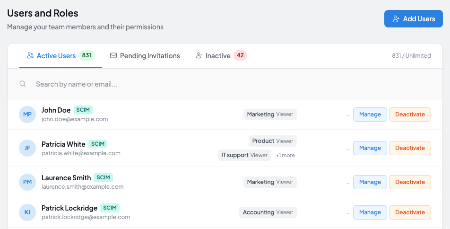
Task: Click the Users and Roles heading
Action: (43, 13)
